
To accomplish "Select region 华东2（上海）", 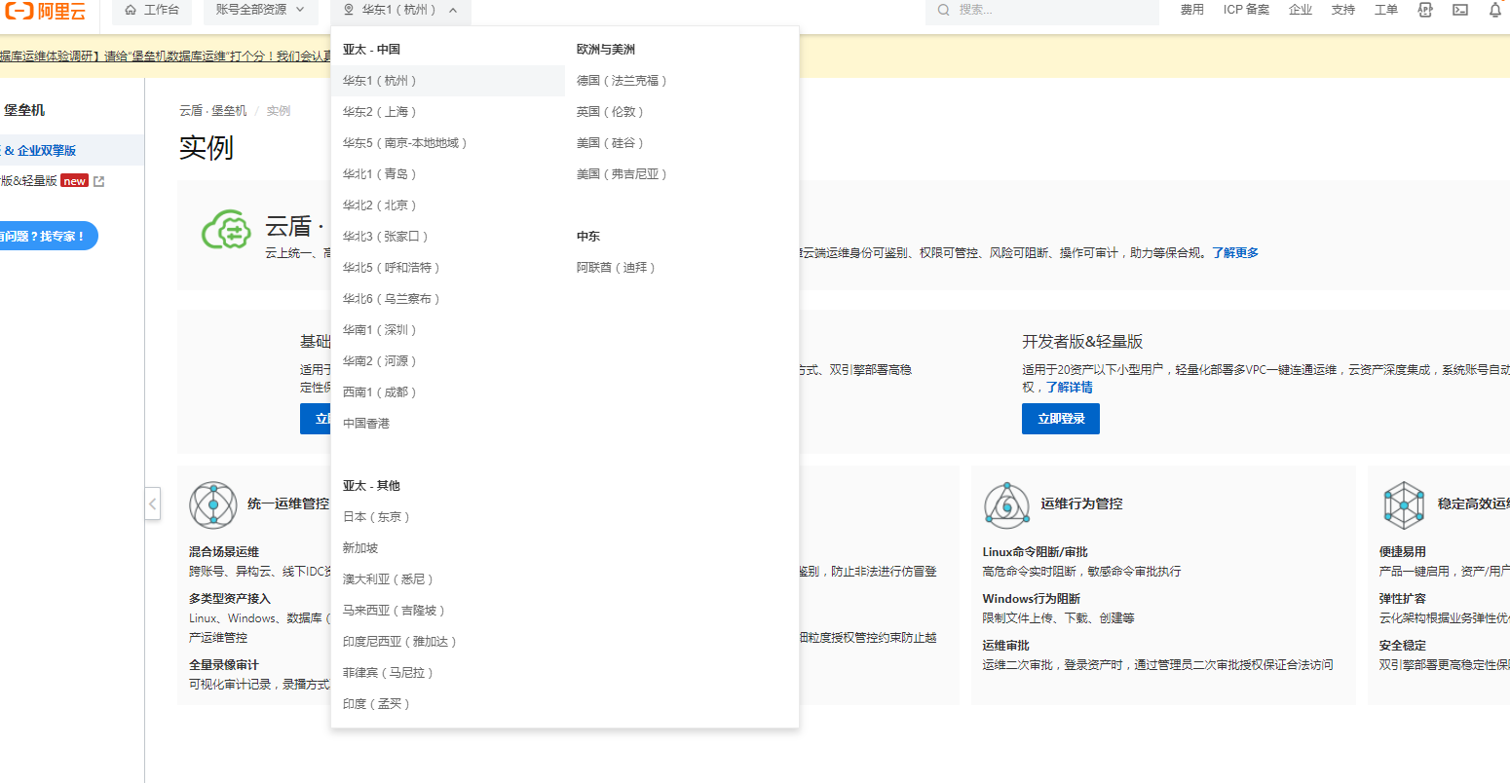I will point(448,112).
